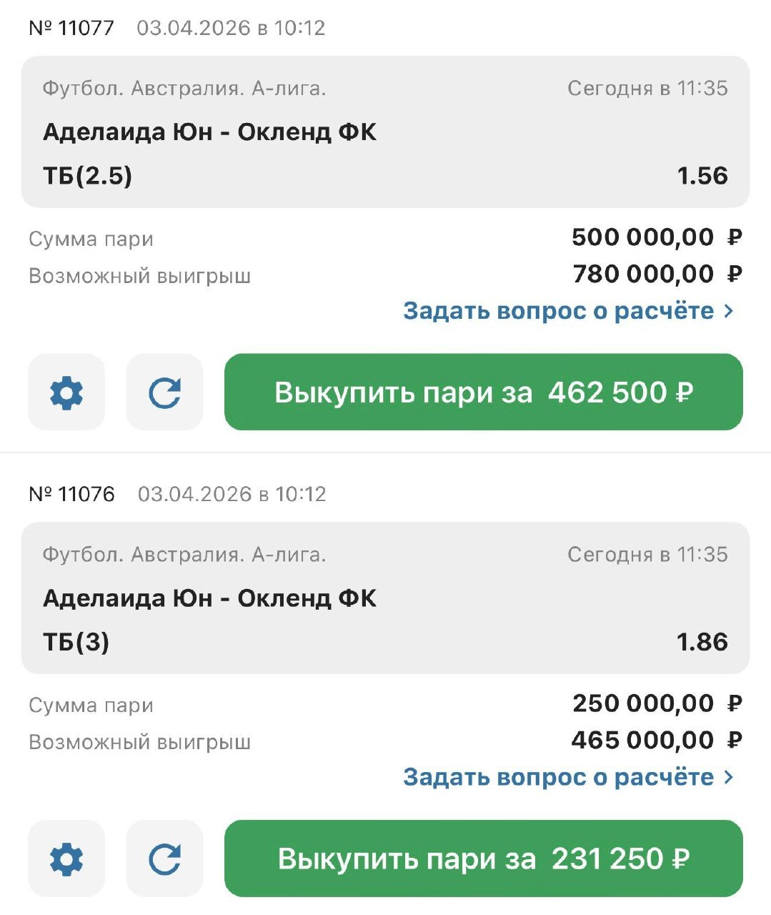Refresh buyout offer for bet № 11076
Image resolution: width=771 pixels, height=915 pixels.
(x=164, y=859)
